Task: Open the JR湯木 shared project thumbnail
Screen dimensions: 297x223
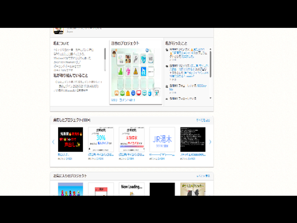Action: 162,139
